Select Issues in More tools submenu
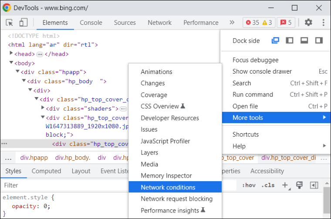This screenshot has width=331, height=219. coord(175,129)
